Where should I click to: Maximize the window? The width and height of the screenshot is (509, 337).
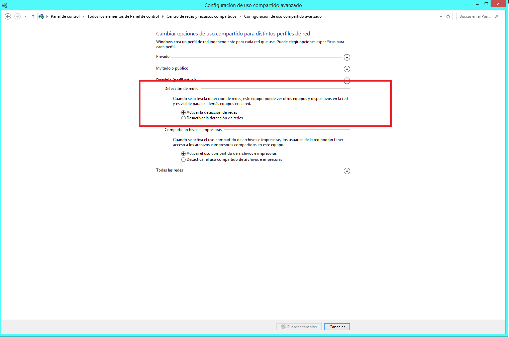(x=486, y=4)
